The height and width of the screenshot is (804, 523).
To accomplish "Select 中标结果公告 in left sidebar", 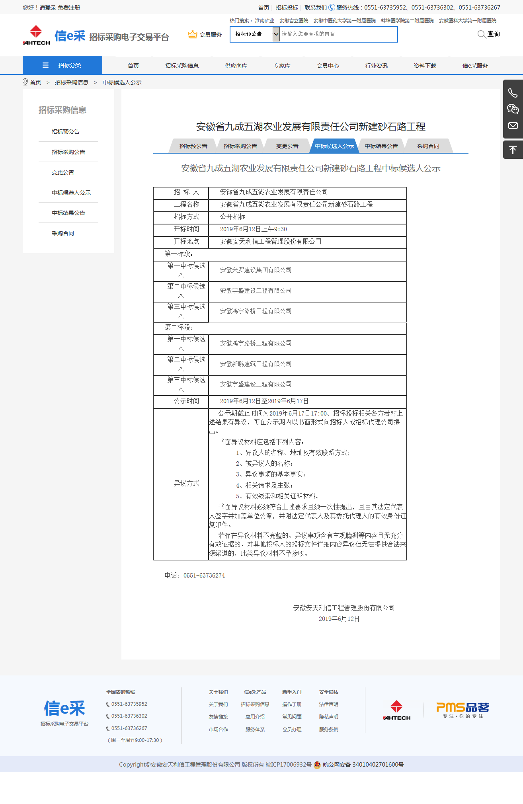I will click(x=68, y=213).
